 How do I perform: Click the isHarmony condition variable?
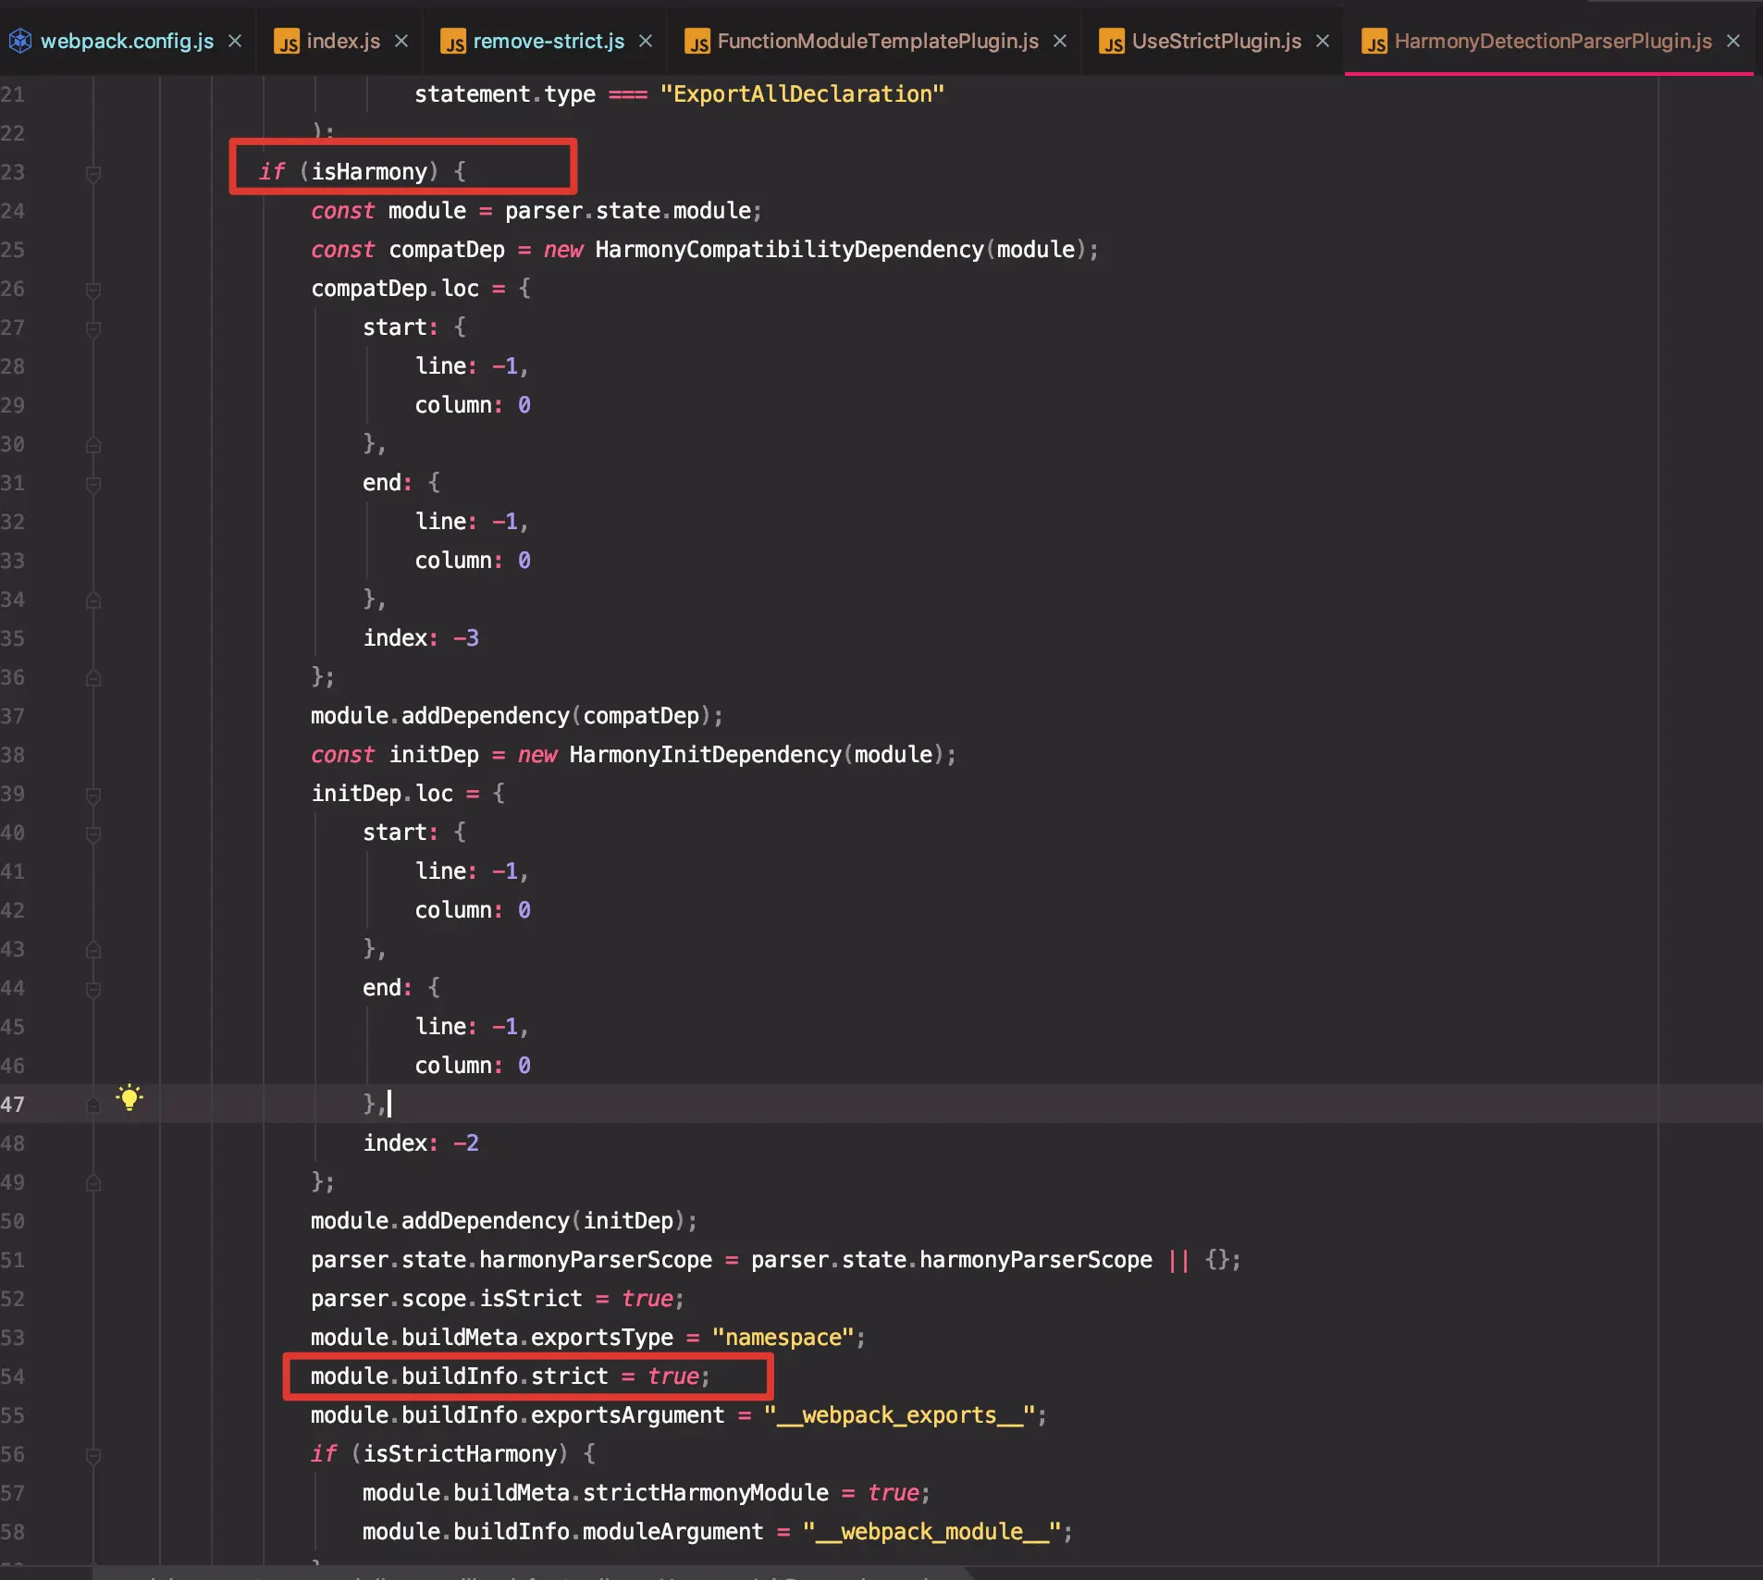pos(369,172)
